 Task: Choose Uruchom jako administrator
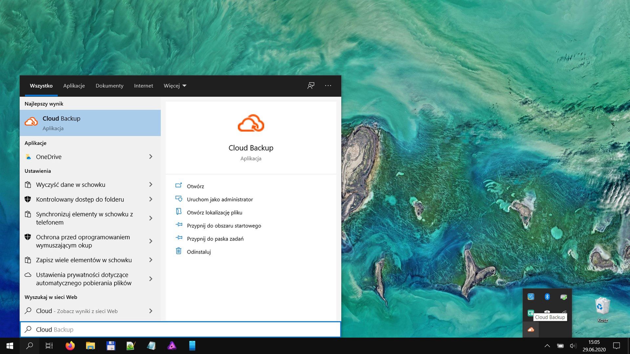220,199
